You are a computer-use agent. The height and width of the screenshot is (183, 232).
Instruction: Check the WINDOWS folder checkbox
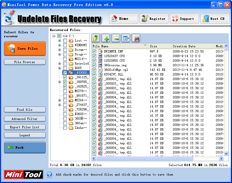[65, 45]
